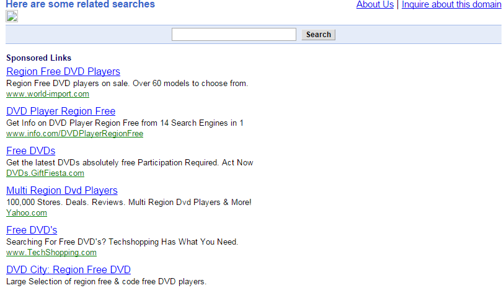Open the About Us link
Screen dimensions: 504x288
375,4
